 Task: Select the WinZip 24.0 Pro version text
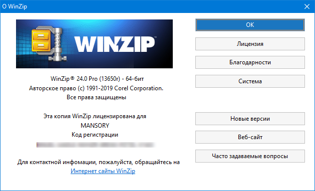tap(97, 79)
